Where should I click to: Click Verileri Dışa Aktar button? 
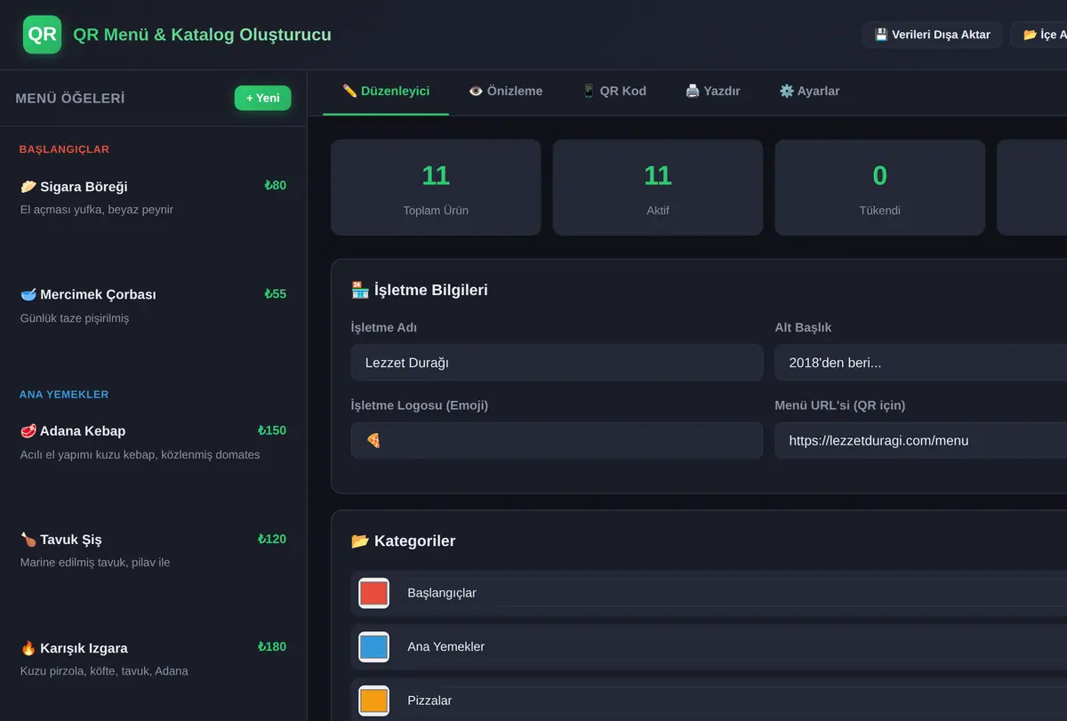[932, 35]
